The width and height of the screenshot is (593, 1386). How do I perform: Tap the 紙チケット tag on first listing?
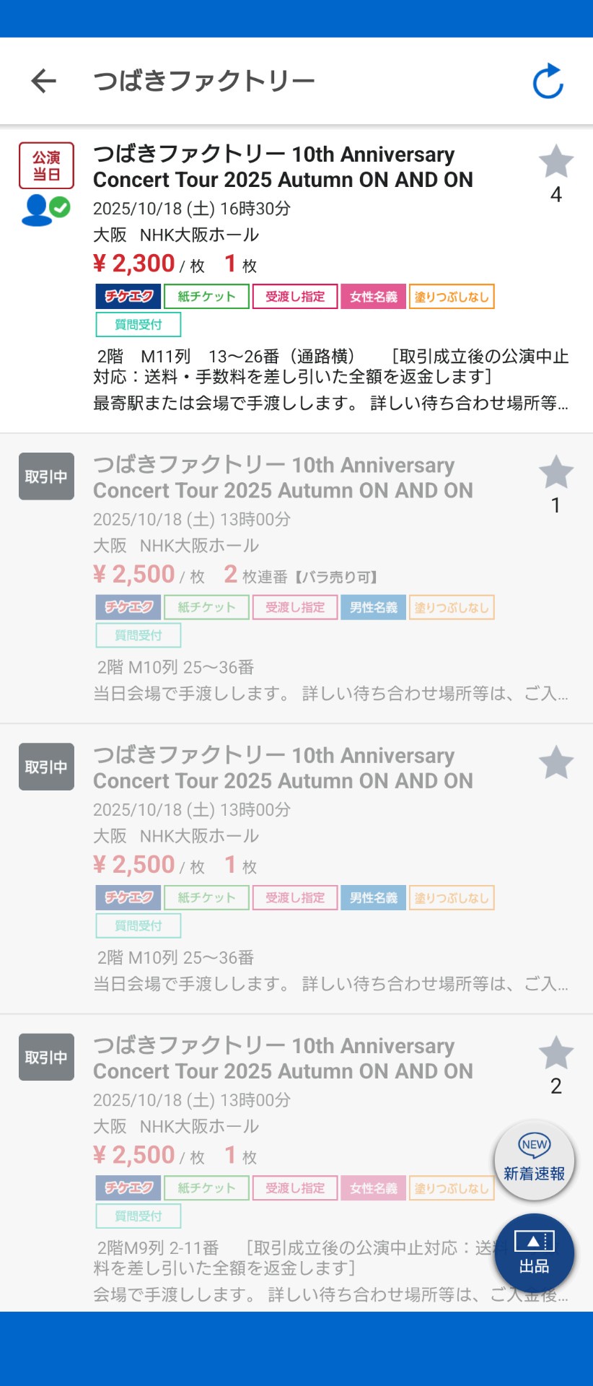click(206, 297)
